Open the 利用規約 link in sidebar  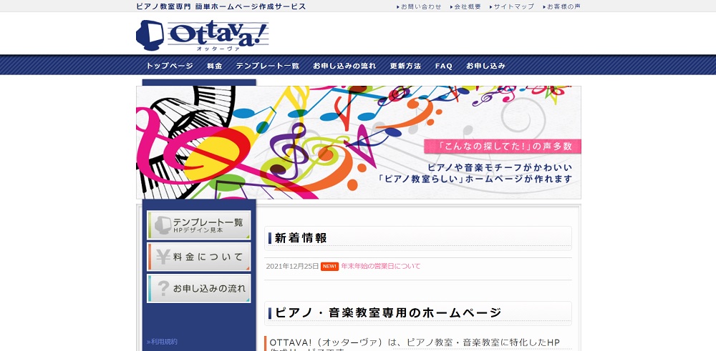point(162,342)
